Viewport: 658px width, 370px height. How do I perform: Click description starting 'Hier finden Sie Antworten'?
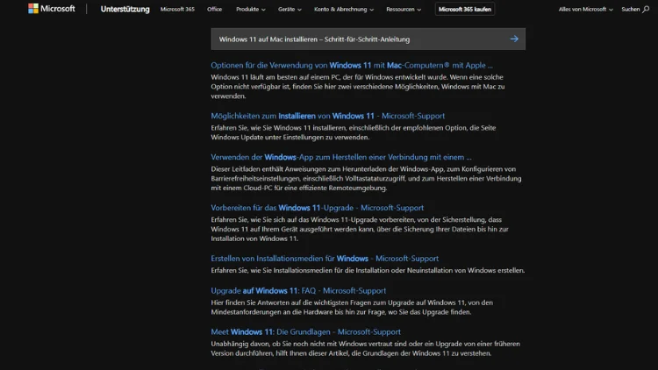coord(352,307)
